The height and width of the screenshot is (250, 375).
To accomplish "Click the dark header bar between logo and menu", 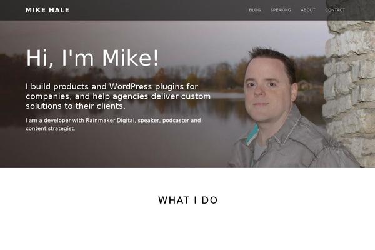I will [159, 10].
